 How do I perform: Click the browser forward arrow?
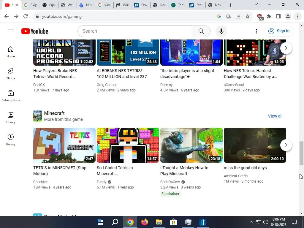point(16,17)
